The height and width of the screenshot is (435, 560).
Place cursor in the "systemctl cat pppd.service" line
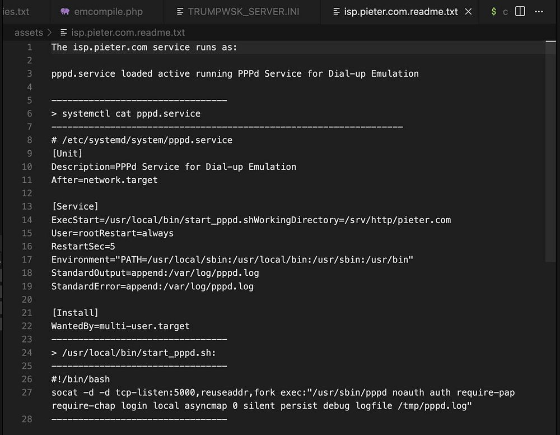tap(131, 113)
